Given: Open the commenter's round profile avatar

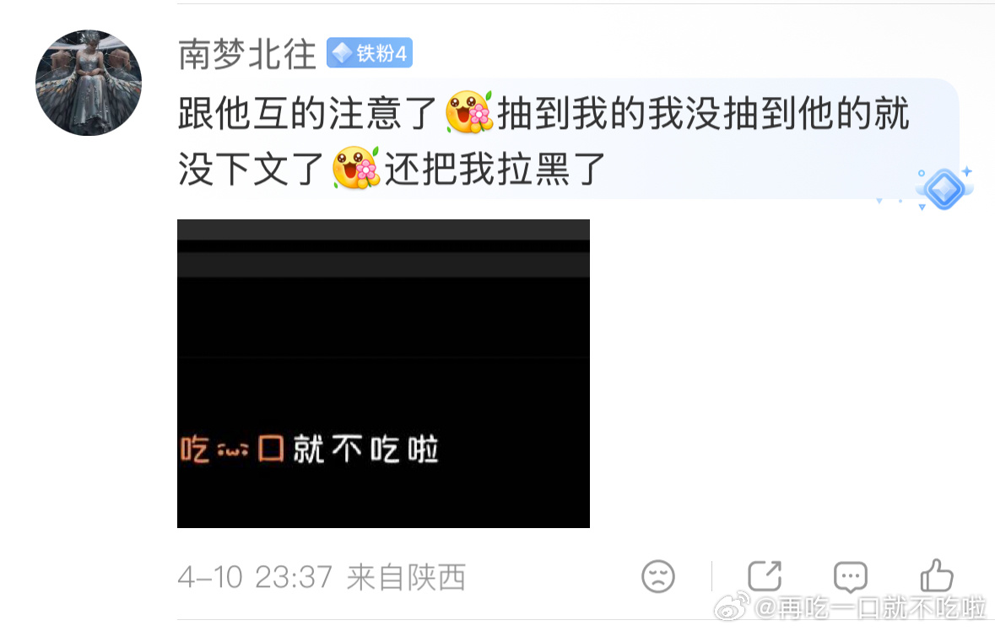Looking at the screenshot, I should tap(89, 83).
